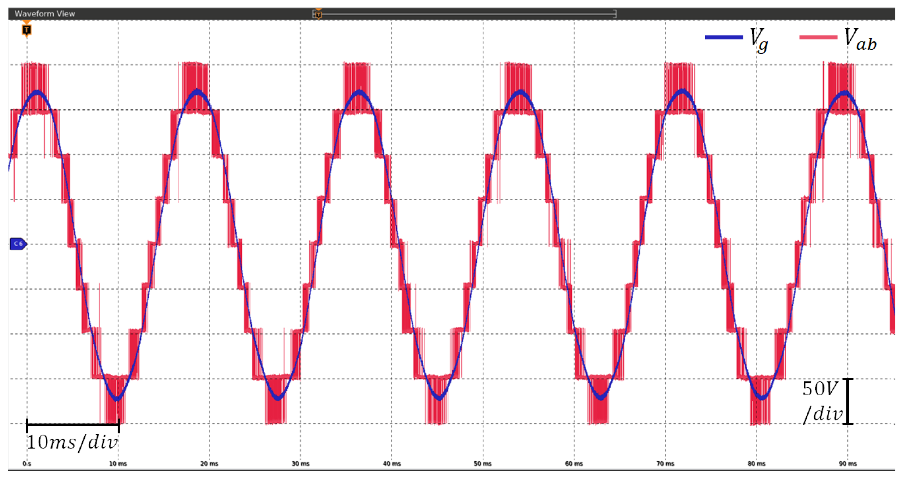Click the Waveform View title label

coord(45,14)
